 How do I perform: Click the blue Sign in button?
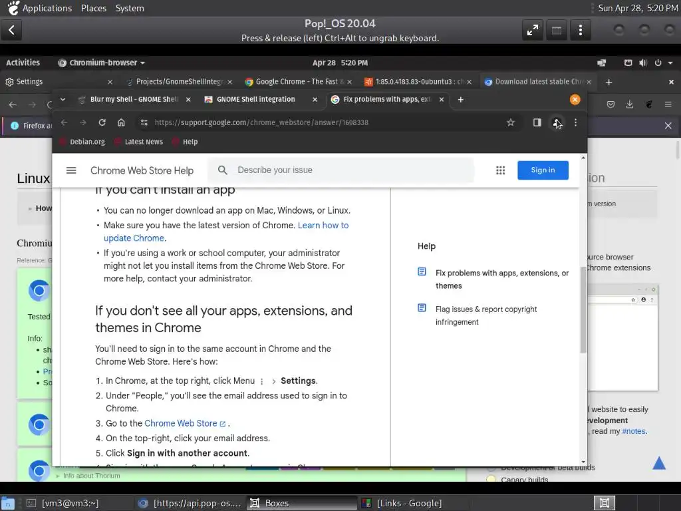click(x=543, y=170)
